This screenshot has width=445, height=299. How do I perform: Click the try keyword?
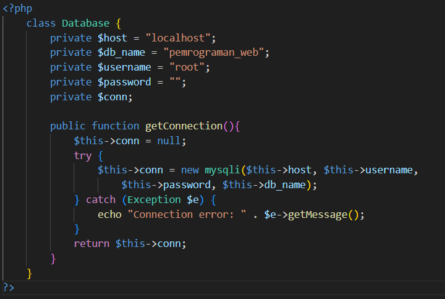[82, 155]
